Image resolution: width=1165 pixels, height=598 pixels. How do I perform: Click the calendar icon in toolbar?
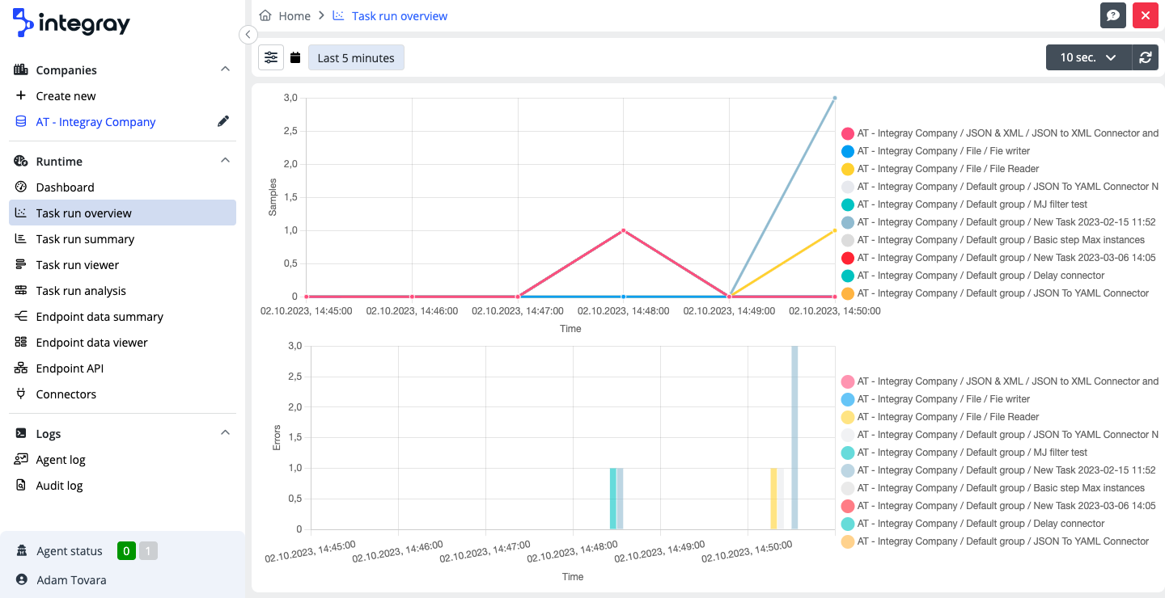click(295, 58)
